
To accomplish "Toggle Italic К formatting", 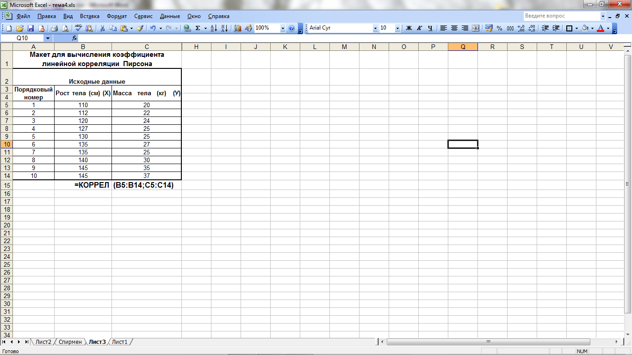I will tap(420, 28).
